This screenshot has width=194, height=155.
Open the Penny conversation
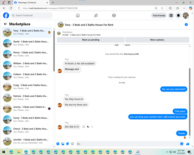[x=27, y=54]
